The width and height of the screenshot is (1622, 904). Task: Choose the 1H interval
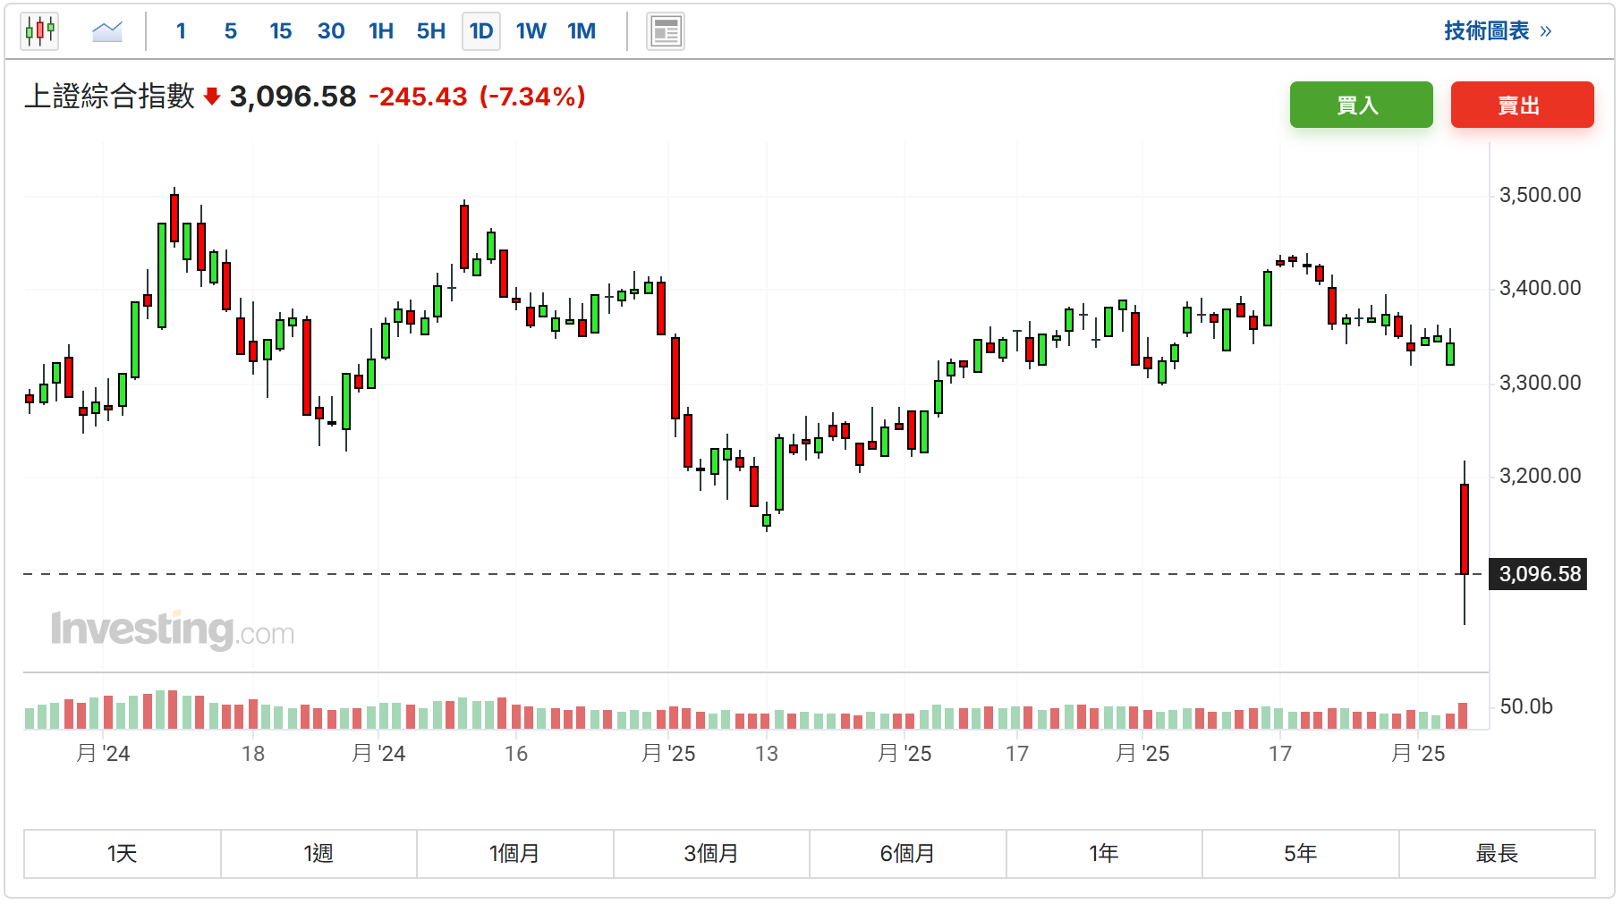(381, 31)
